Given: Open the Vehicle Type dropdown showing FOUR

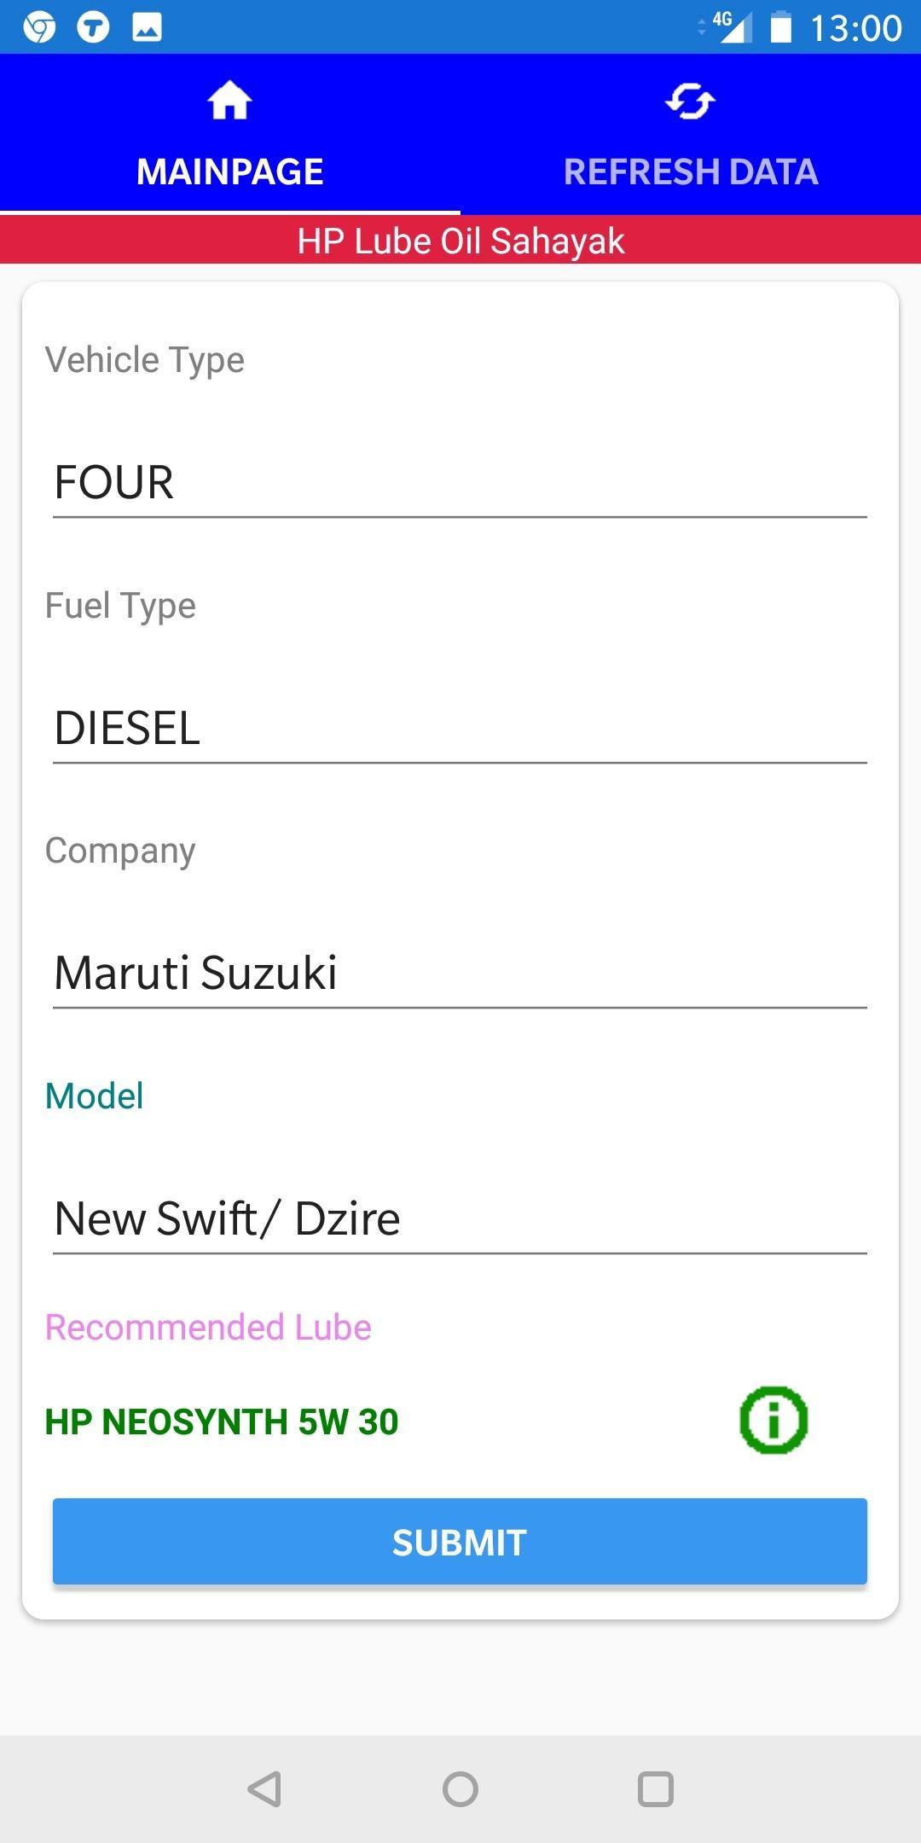Looking at the screenshot, I should tap(460, 482).
